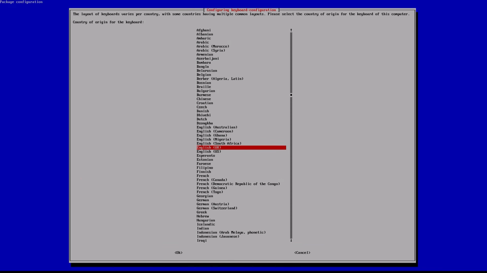Choose the Afghani layout at list top
The height and width of the screenshot is (273, 487).
tap(204, 30)
